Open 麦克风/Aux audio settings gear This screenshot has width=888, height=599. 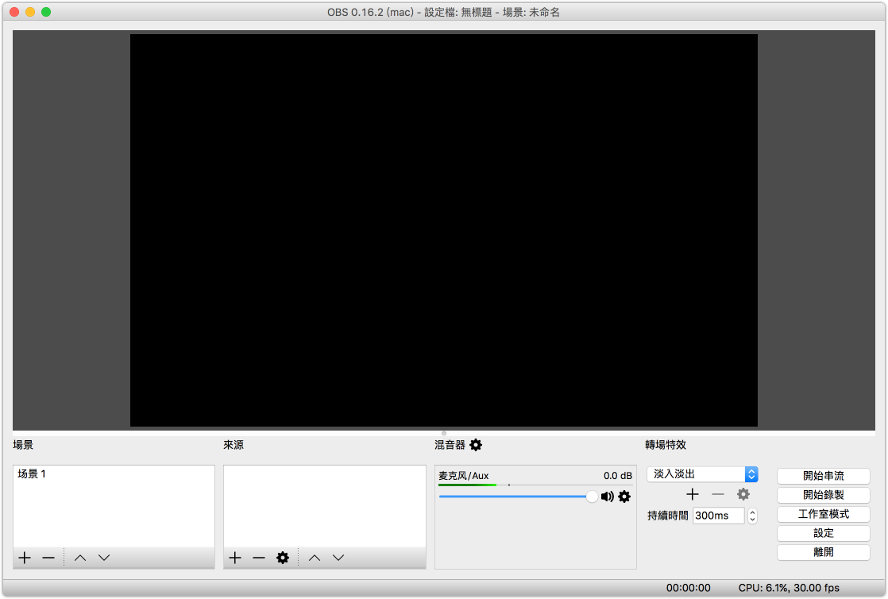(x=624, y=497)
